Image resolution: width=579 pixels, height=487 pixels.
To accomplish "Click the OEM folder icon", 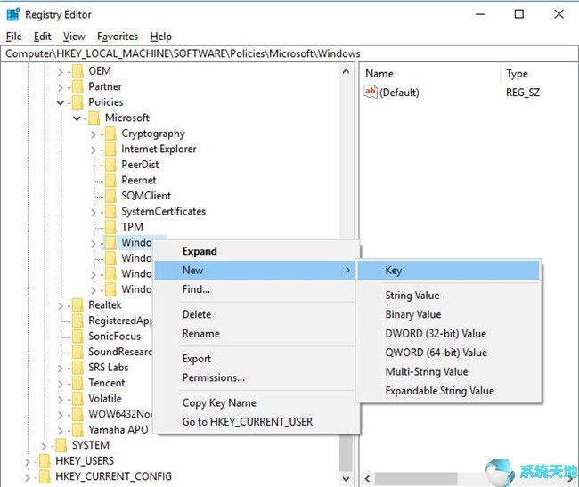I will 77,71.
